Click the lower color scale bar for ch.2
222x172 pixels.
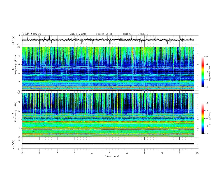click(203, 118)
